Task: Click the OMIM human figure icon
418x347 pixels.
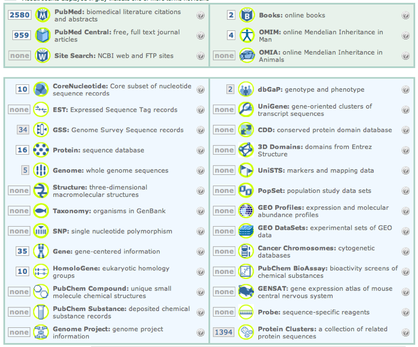Action: (247, 35)
